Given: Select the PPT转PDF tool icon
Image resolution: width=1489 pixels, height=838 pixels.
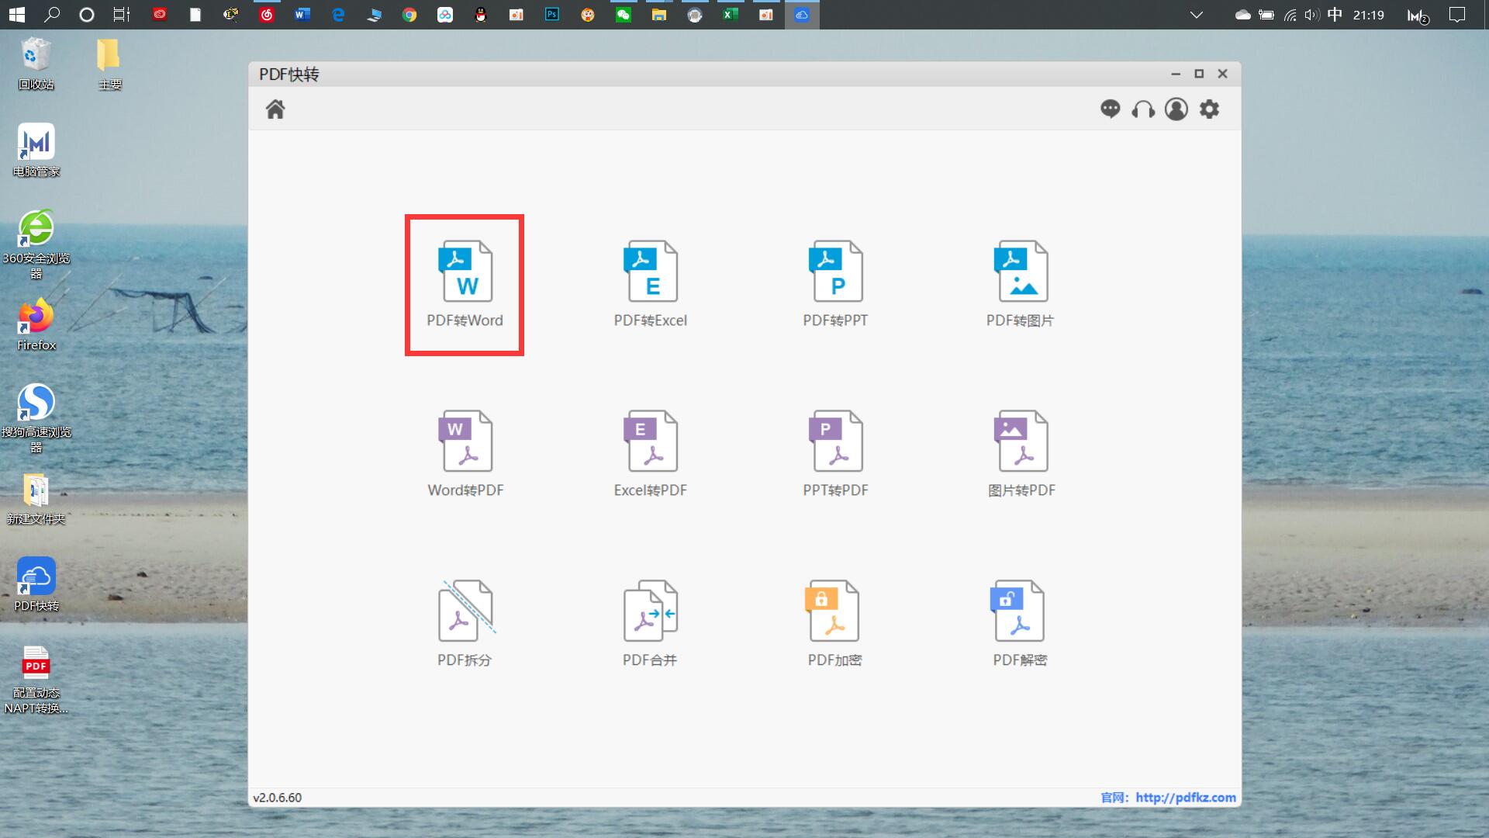Looking at the screenshot, I should coord(835,454).
